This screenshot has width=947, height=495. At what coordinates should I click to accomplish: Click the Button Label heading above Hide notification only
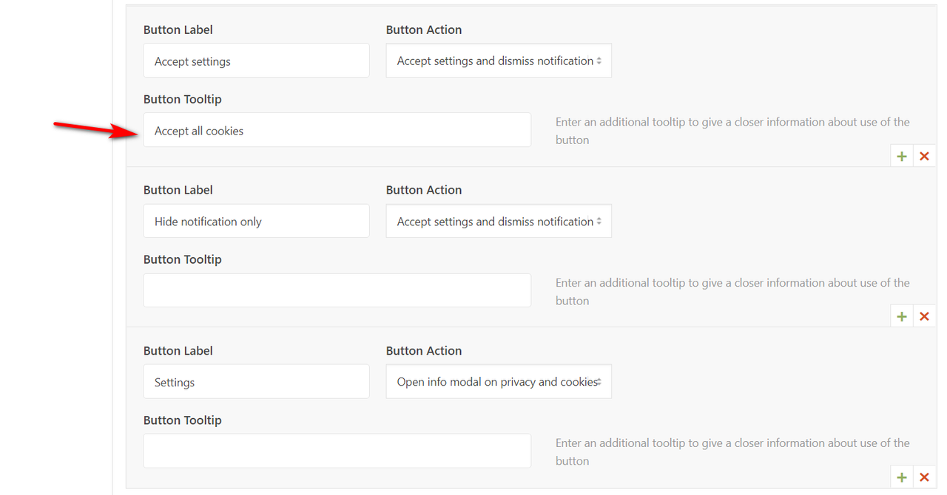coord(178,190)
